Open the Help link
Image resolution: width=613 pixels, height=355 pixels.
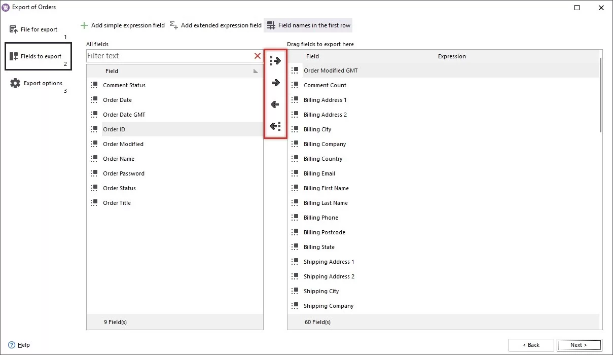23,345
